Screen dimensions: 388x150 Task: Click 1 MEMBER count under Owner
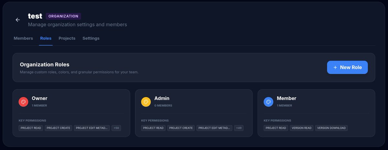[39, 105]
